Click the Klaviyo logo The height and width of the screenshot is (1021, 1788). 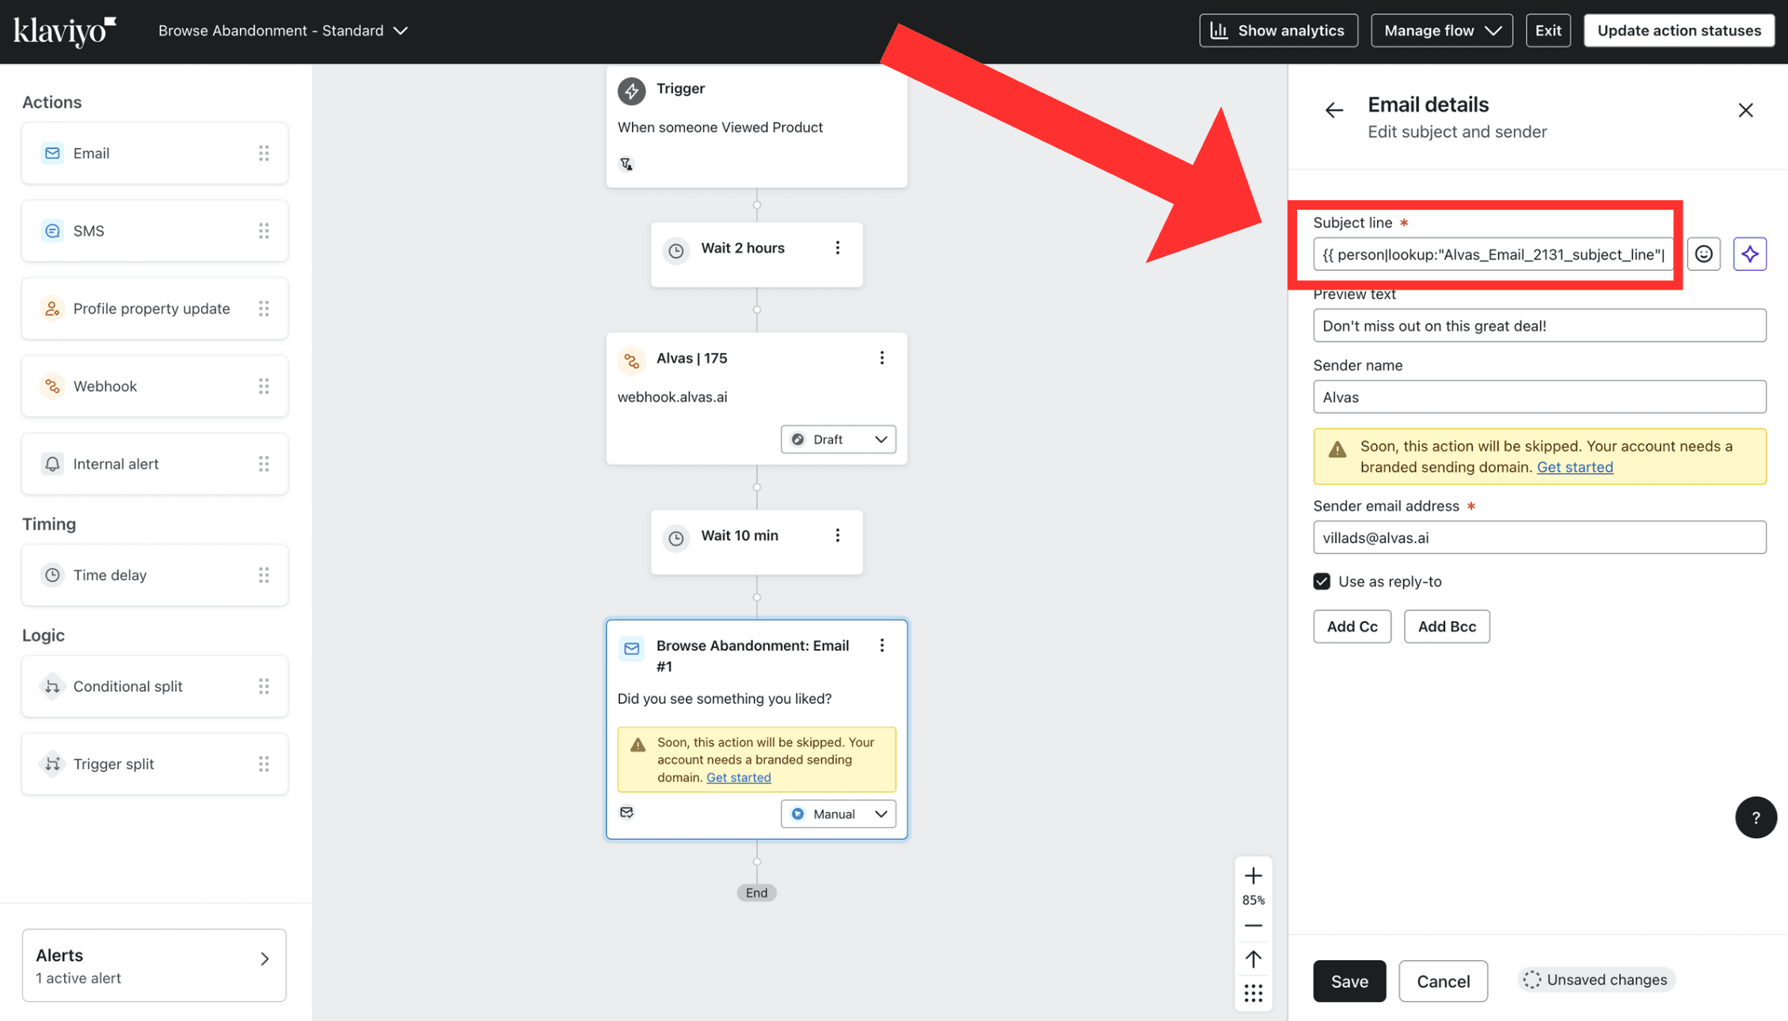click(x=65, y=31)
